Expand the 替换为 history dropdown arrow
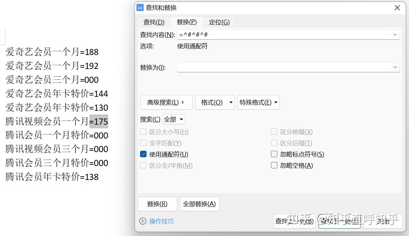The image size is (409, 236). point(395,67)
